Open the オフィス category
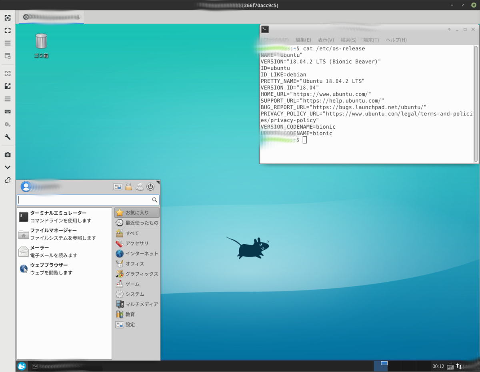The width and height of the screenshot is (480, 372). point(137,264)
